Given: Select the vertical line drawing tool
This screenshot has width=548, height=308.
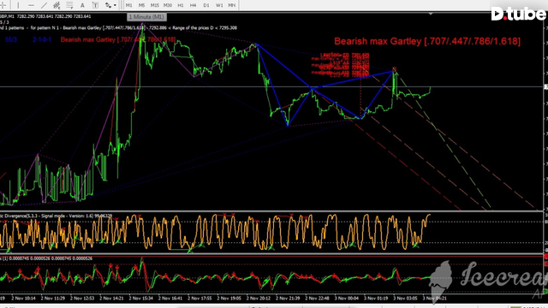Looking at the screenshot, I should pos(18,5).
